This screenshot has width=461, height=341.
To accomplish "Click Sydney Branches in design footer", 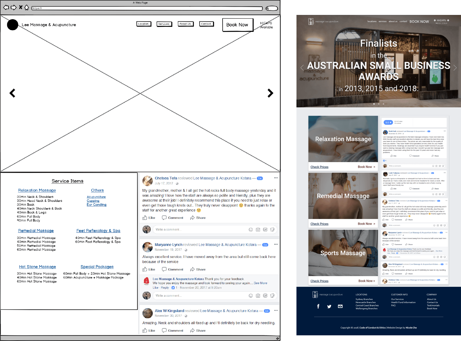I will 364,299.
